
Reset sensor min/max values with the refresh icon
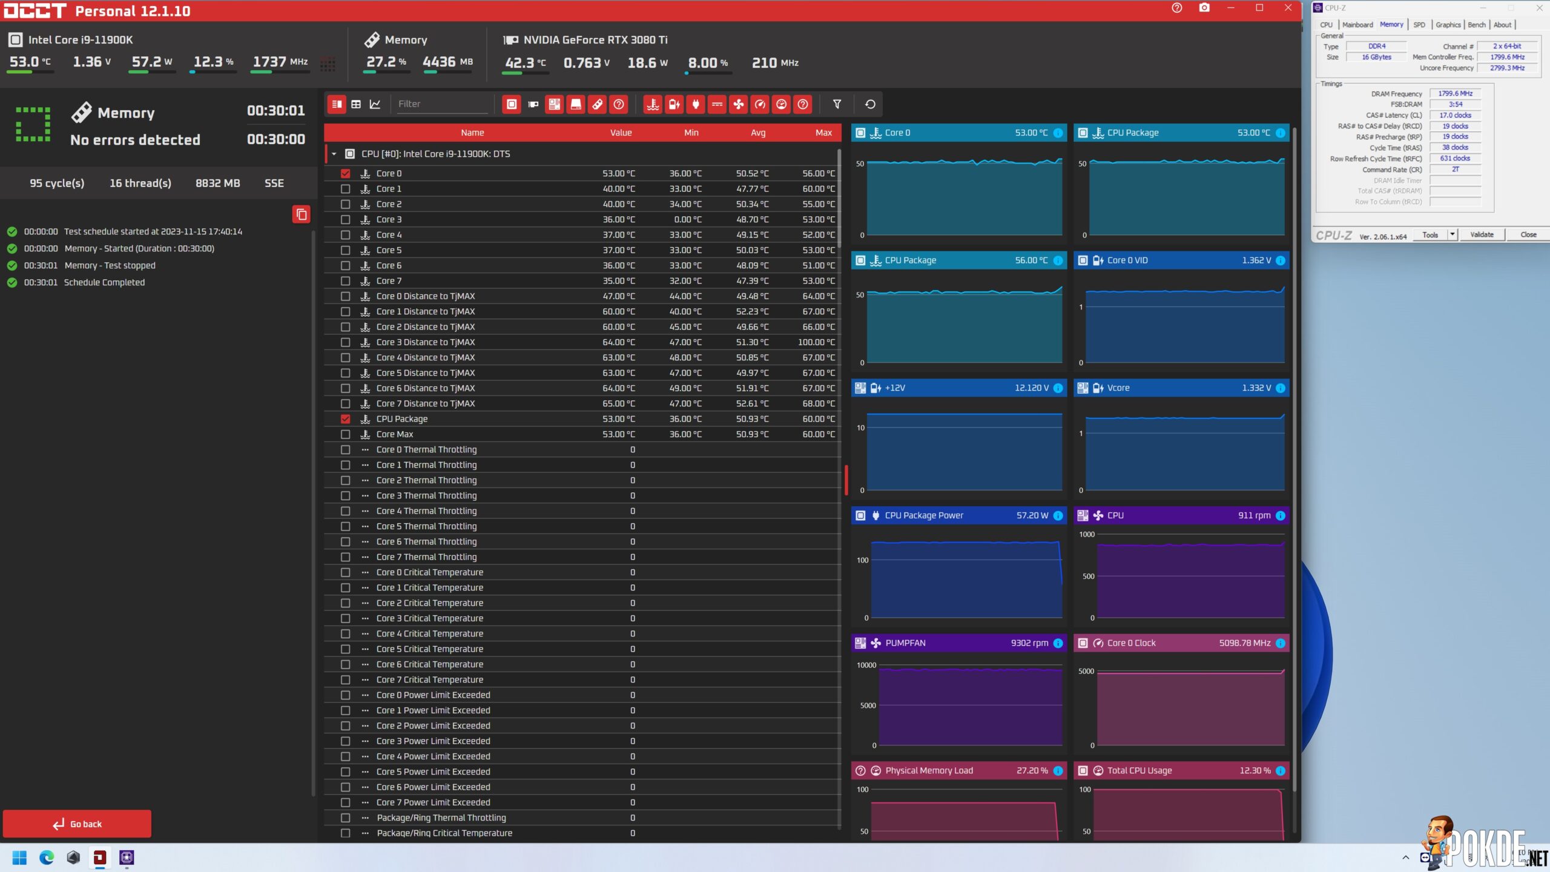click(x=870, y=104)
